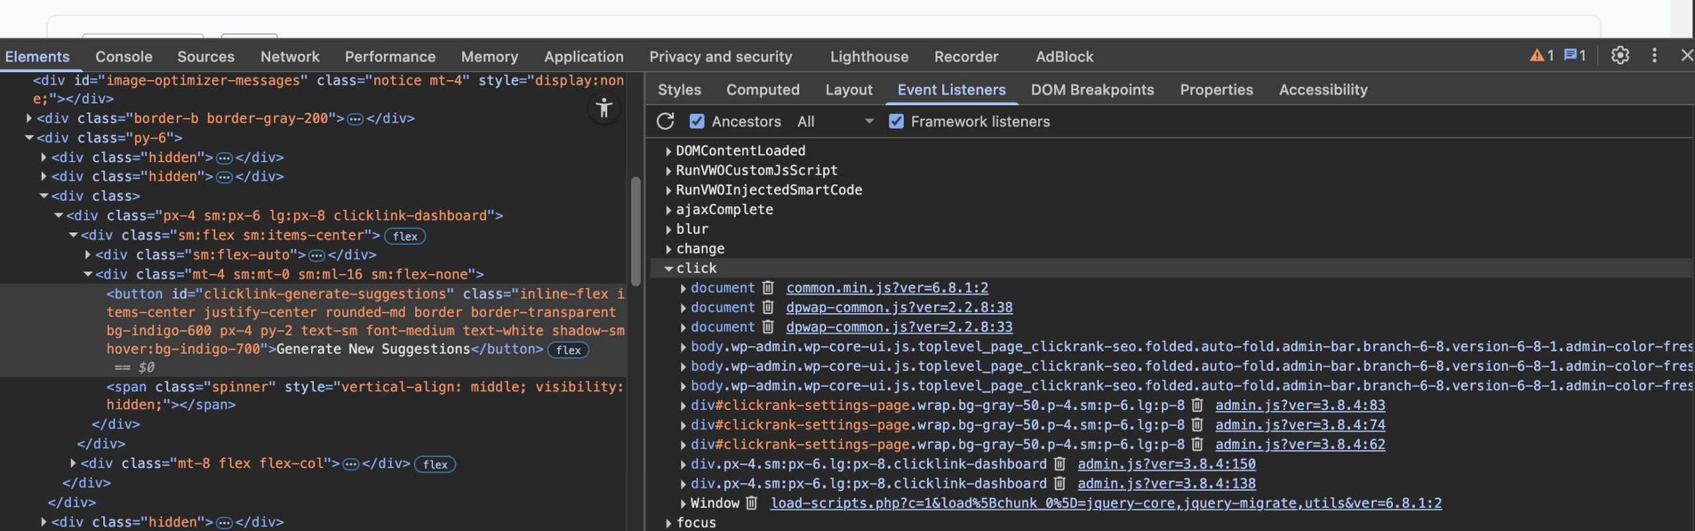Screen dimensions: 1695x531
Task: Open the load-scripts.php jquery-core source link
Action: click(1106, 503)
